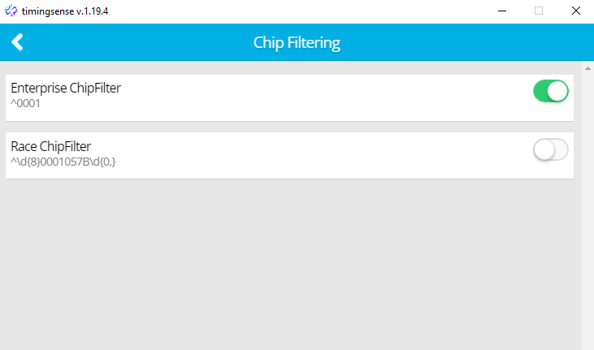This screenshot has width=594, height=350.
Task: Close the timingsense window
Action: [x=576, y=11]
